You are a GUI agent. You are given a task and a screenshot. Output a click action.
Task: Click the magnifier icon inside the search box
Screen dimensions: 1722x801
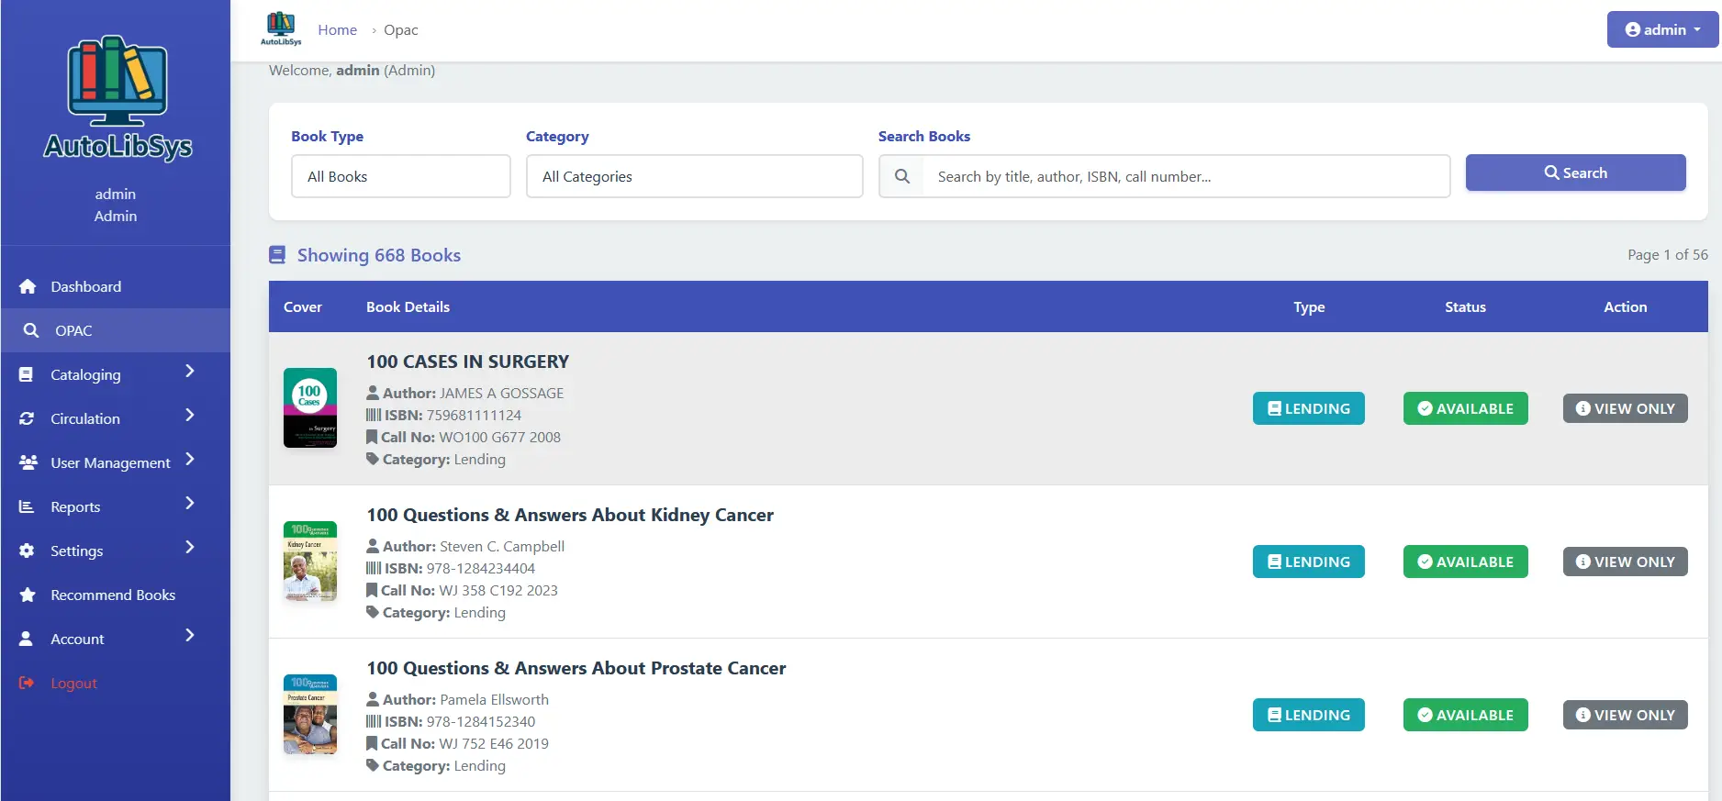point(902,176)
